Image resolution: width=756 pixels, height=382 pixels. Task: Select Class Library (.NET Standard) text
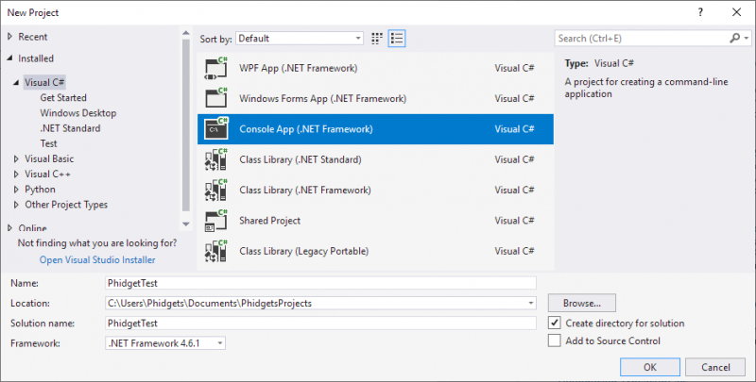(x=301, y=159)
